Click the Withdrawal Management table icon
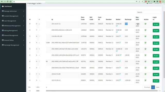Image resolution: width=165 pixels, height=92 pixels. coord(3,26)
